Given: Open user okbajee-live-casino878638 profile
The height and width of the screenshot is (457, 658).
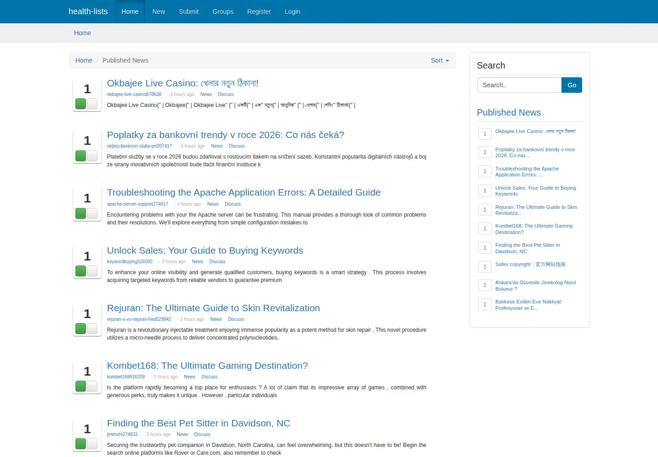Looking at the screenshot, I should pyautogui.click(x=134, y=95).
